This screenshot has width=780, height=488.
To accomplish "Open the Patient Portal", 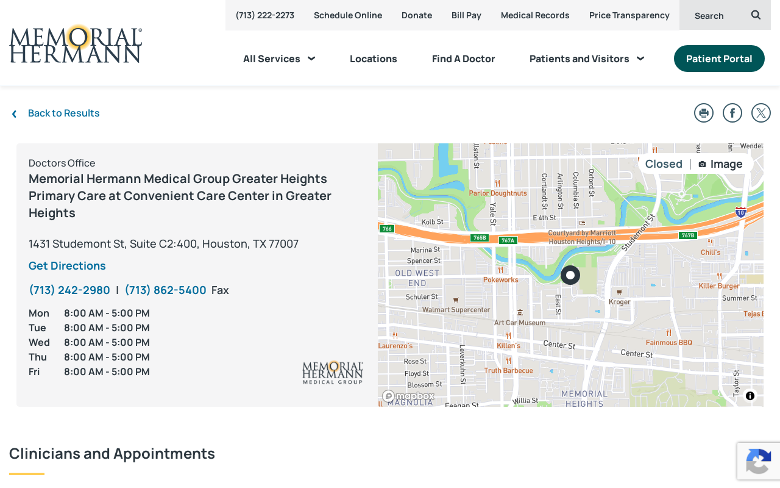I will click(x=719, y=59).
